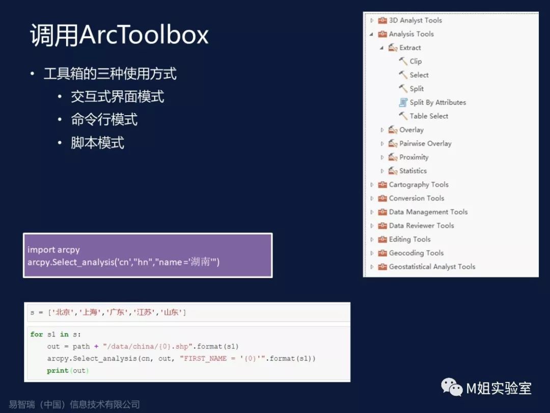Click the Geocoding Tools toolbox icon

(x=382, y=253)
